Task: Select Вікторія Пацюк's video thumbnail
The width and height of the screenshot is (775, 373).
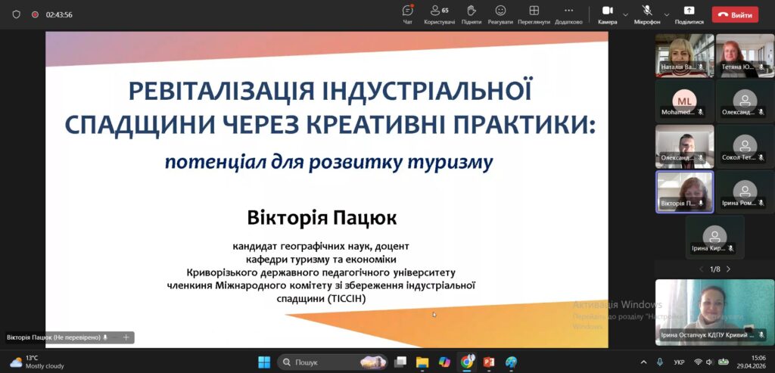Action: pyautogui.click(x=684, y=191)
